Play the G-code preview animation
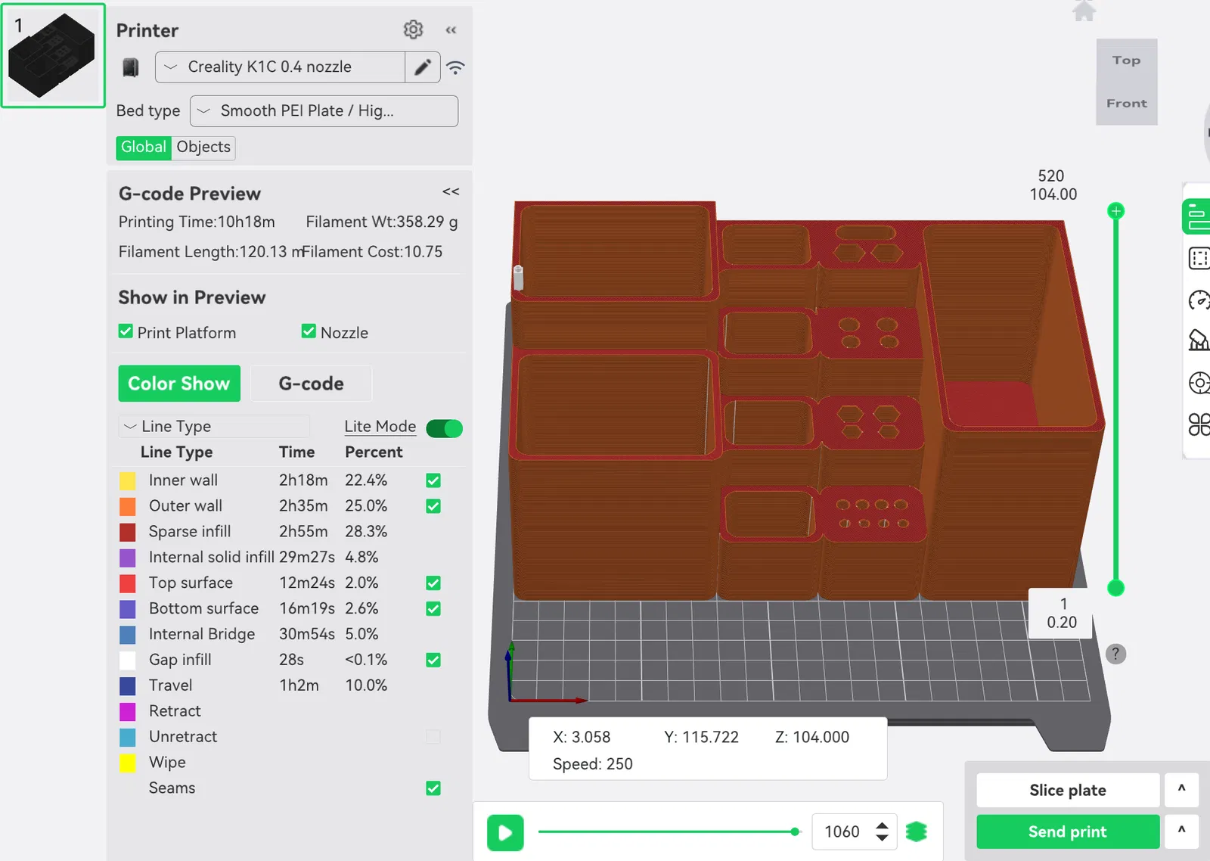Viewport: 1210px width, 861px height. pos(505,832)
